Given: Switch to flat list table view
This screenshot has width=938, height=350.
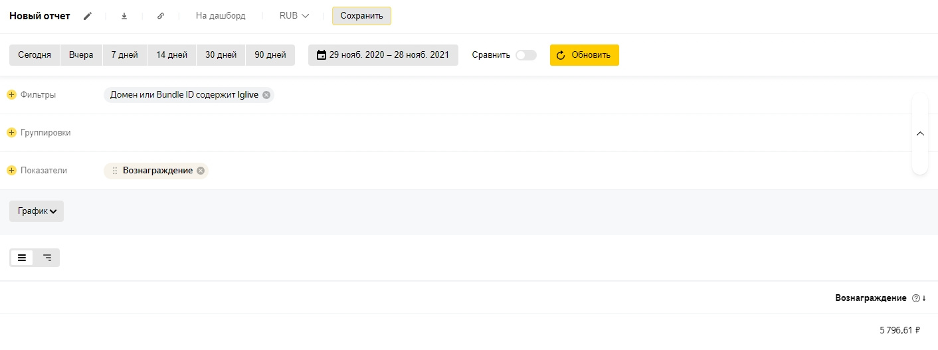Looking at the screenshot, I should 22,258.
